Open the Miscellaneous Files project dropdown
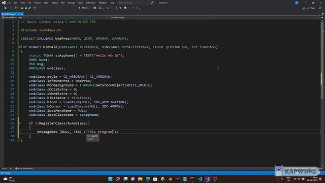325x183 pixels. (x=54, y=18)
